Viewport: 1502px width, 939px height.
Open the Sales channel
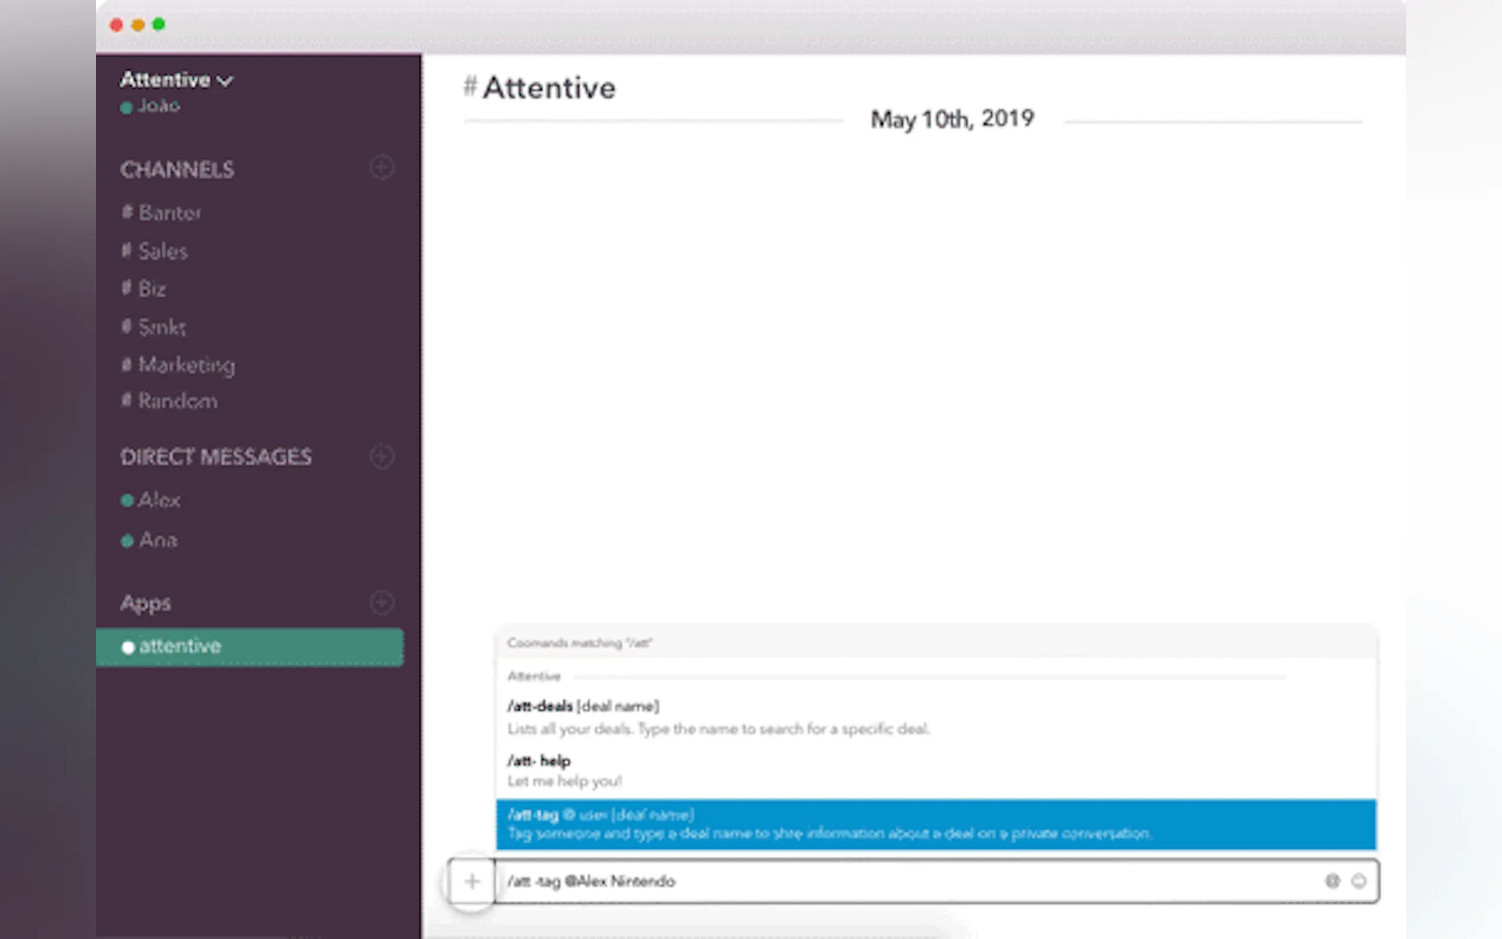pos(163,251)
